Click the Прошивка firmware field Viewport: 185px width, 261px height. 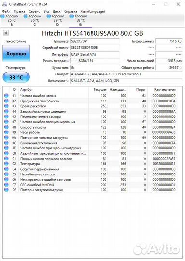pyautogui.click(x=95, y=41)
